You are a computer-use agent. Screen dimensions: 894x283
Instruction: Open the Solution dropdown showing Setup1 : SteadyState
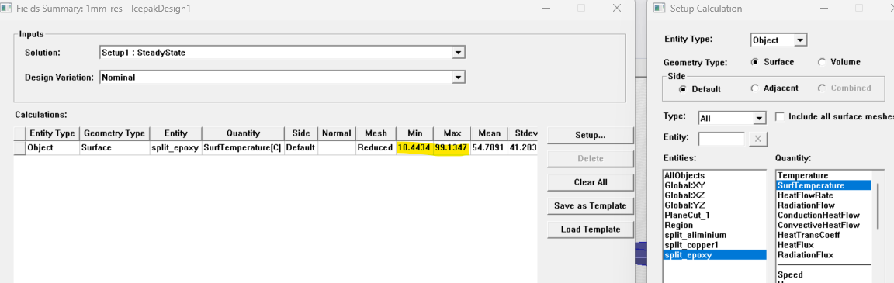(282, 53)
